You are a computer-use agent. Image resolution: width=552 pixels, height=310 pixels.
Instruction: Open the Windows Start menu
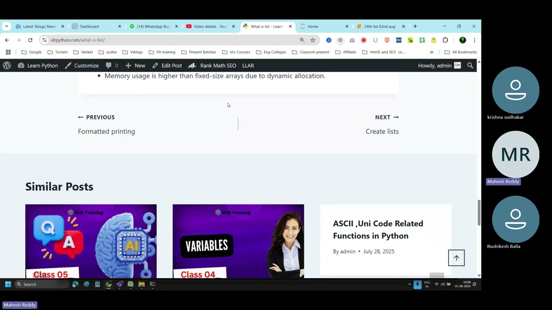pyautogui.click(x=8, y=284)
